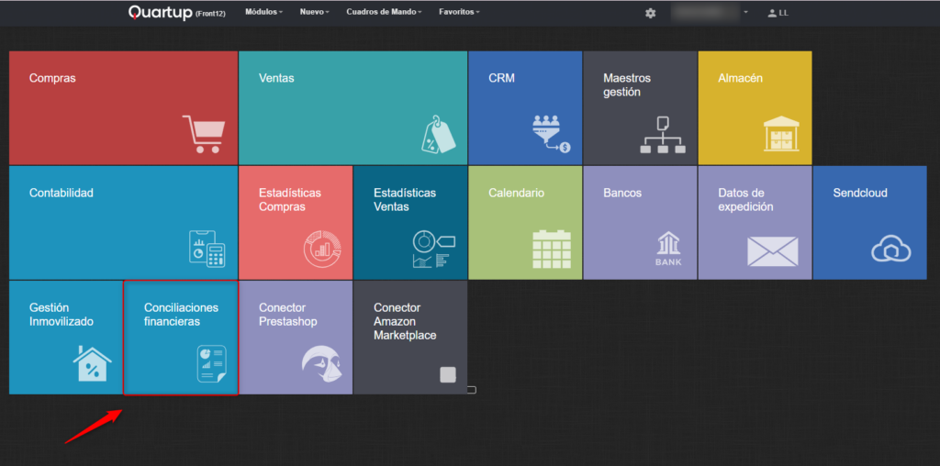This screenshot has height=466, width=940.
Task: Click the funnel icon in CRM tile
Action: pos(551,134)
